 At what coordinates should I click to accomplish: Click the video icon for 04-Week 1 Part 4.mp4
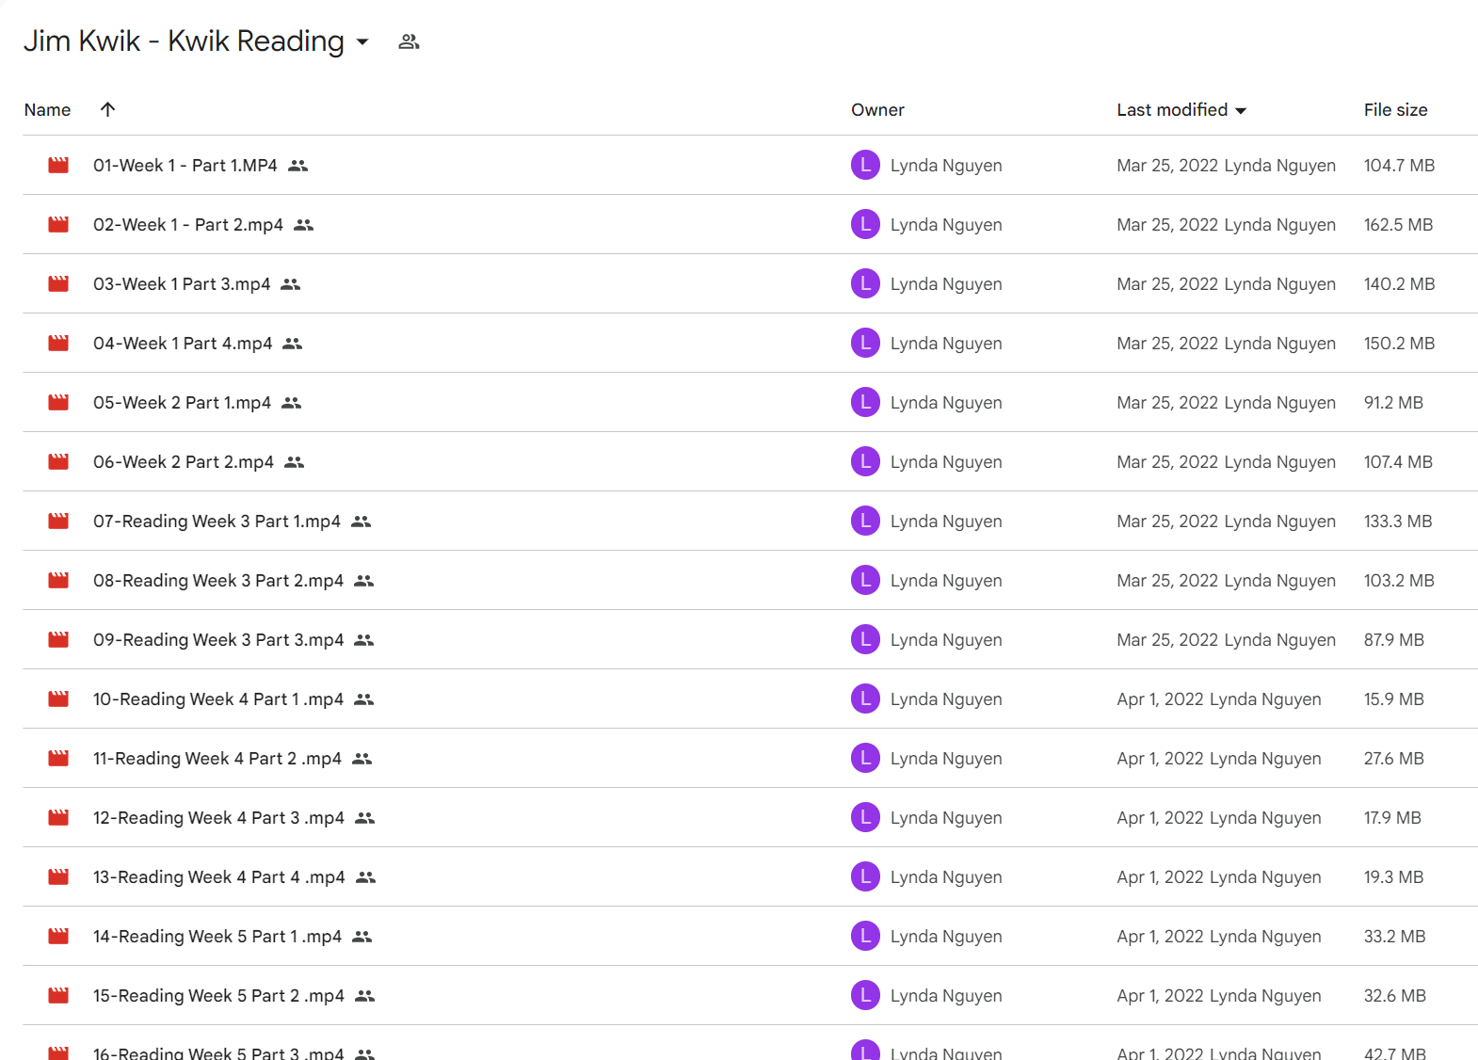click(x=58, y=343)
